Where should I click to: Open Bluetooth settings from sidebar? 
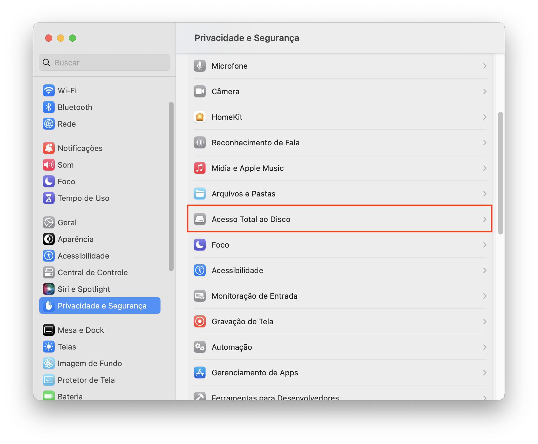pyautogui.click(x=75, y=107)
